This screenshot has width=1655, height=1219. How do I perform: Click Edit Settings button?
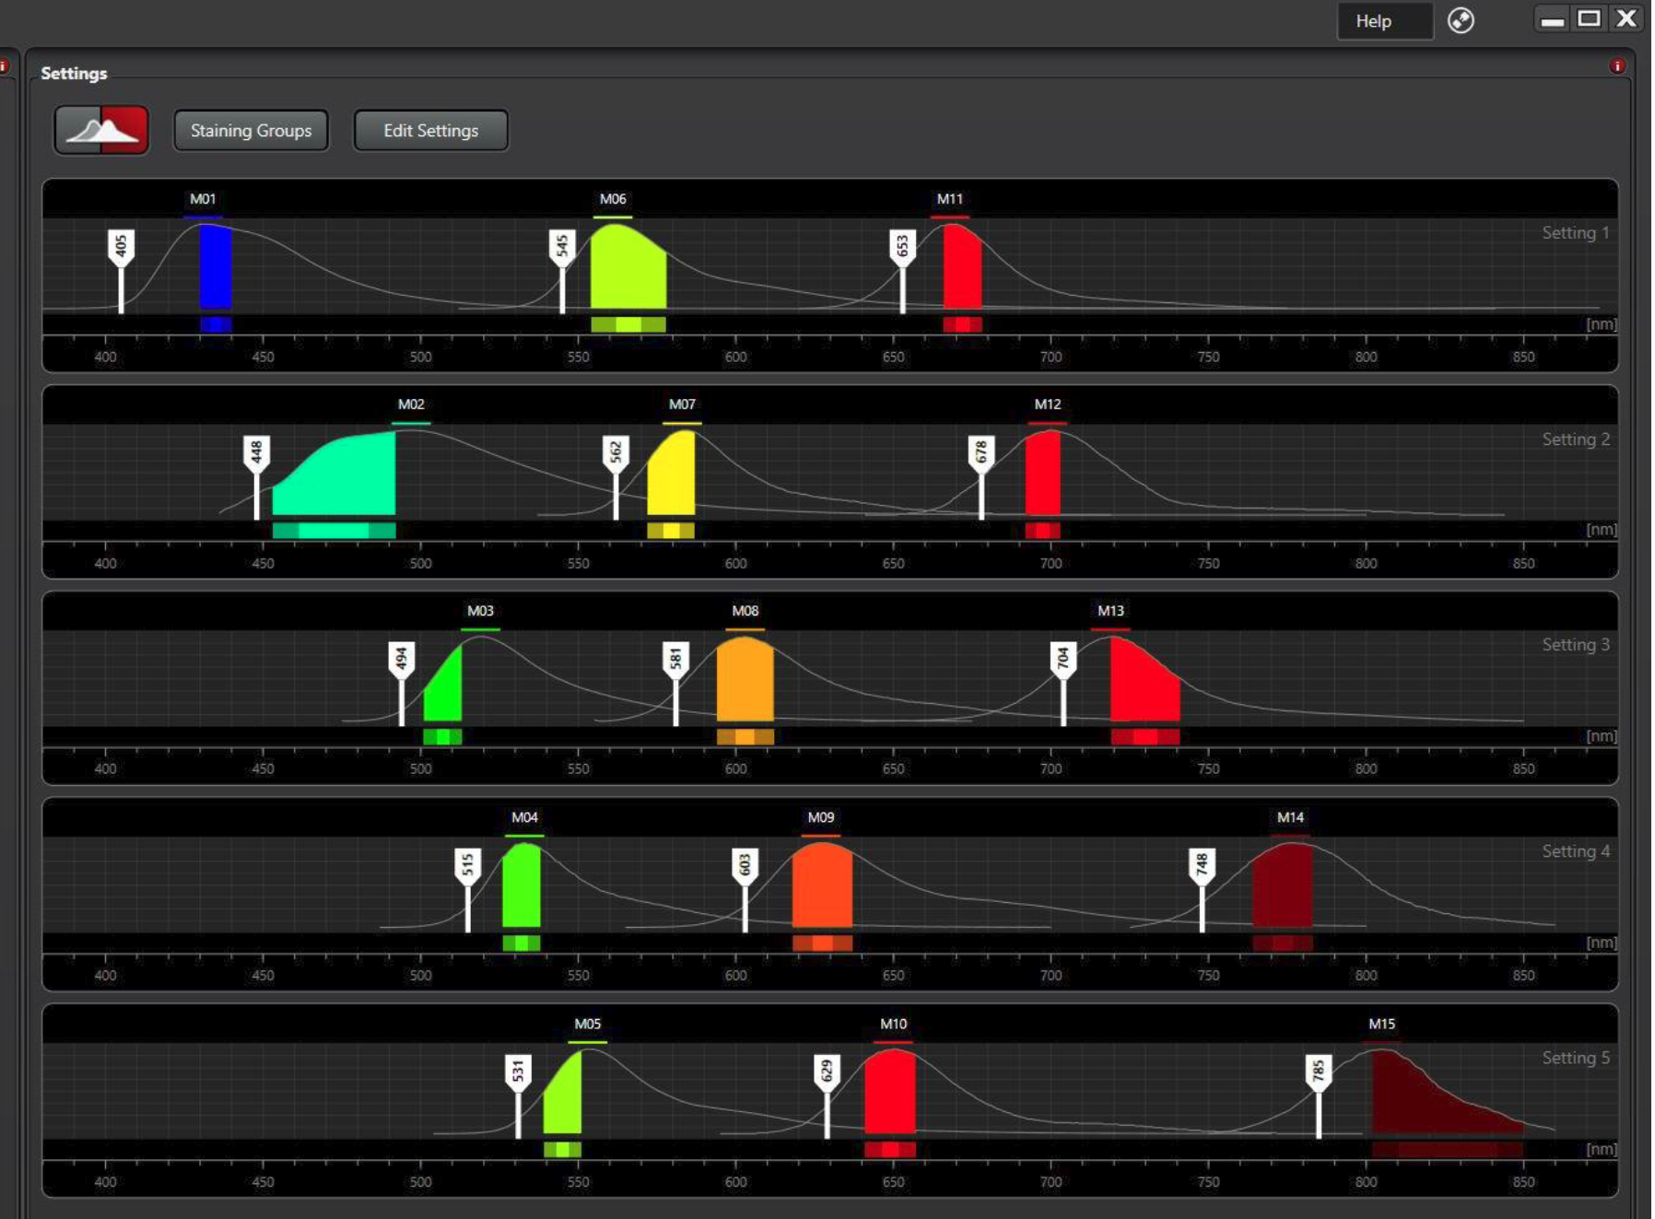click(430, 131)
